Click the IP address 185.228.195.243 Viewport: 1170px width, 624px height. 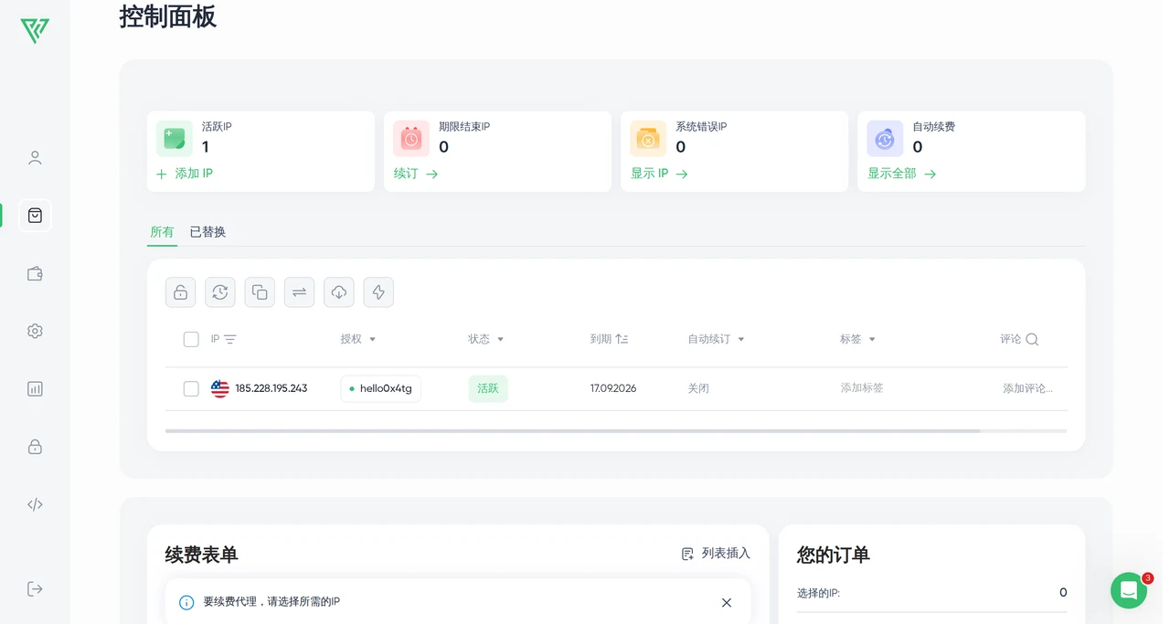271,388
